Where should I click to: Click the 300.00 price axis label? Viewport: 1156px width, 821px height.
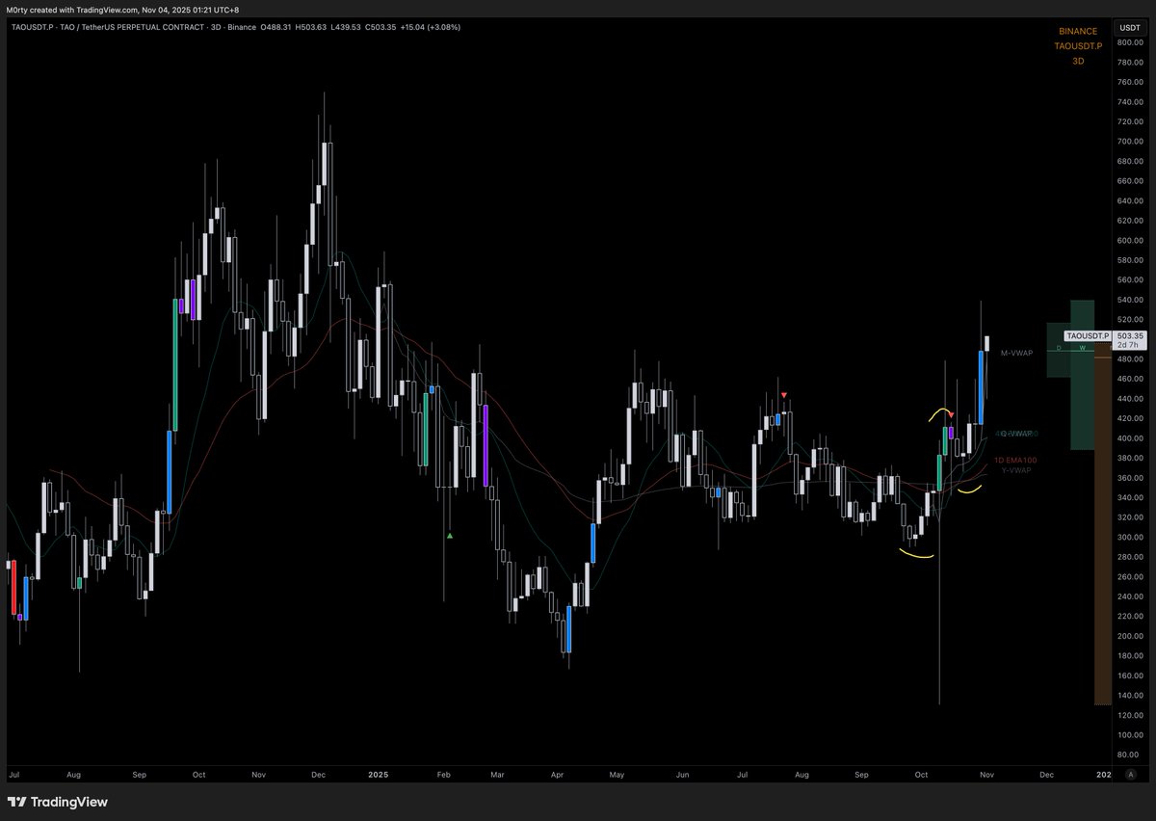[x=1129, y=537]
